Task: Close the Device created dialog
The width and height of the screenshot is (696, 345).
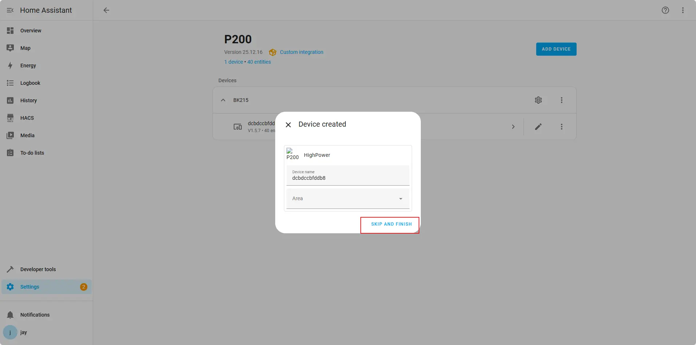Action: point(288,125)
